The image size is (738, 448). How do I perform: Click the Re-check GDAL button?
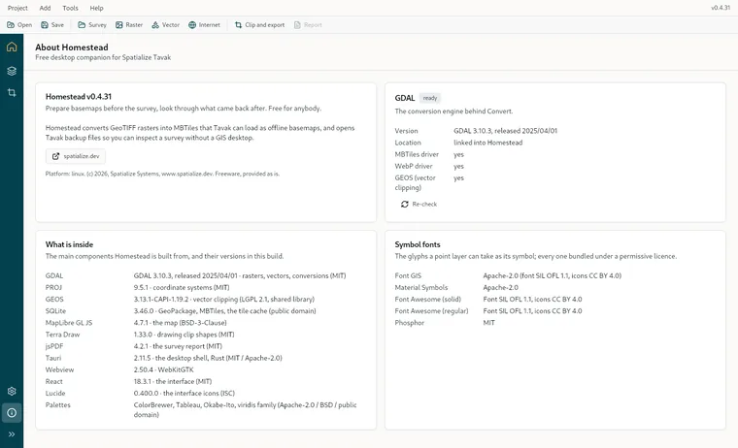[419, 204]
